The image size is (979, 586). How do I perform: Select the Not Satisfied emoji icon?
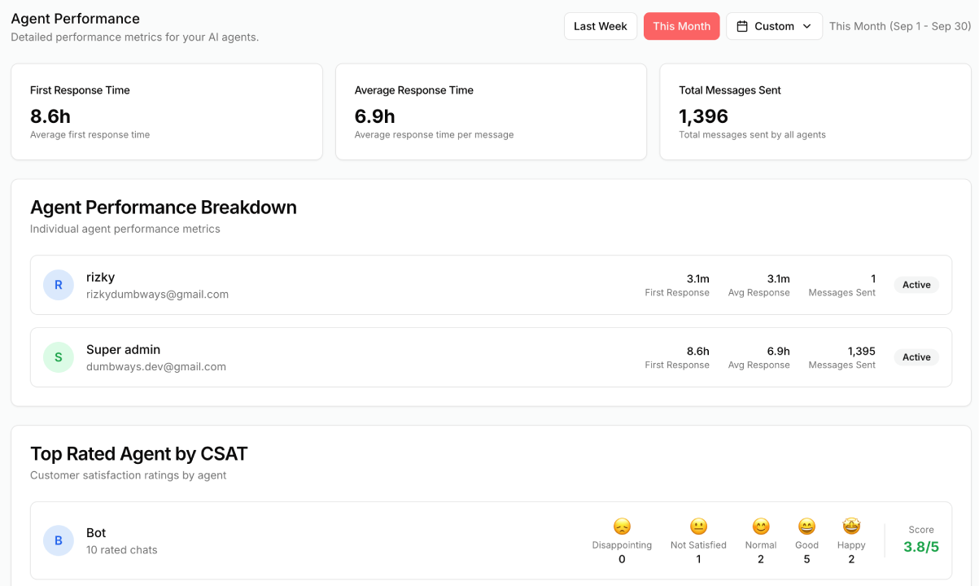click(x=697, y=527)
